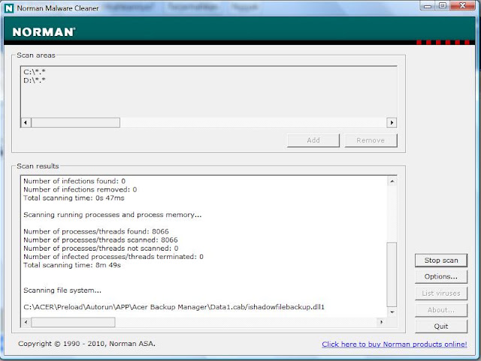The height and width of the screenshot is (361, 481).
Task: Click 'Scanning running processes and process memory...' line
Action: (113, 215)
